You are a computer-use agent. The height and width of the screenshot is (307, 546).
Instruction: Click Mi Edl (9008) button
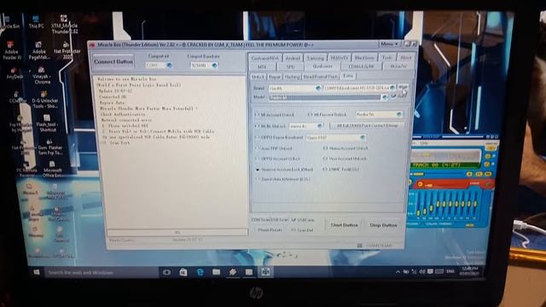point(367,125)
